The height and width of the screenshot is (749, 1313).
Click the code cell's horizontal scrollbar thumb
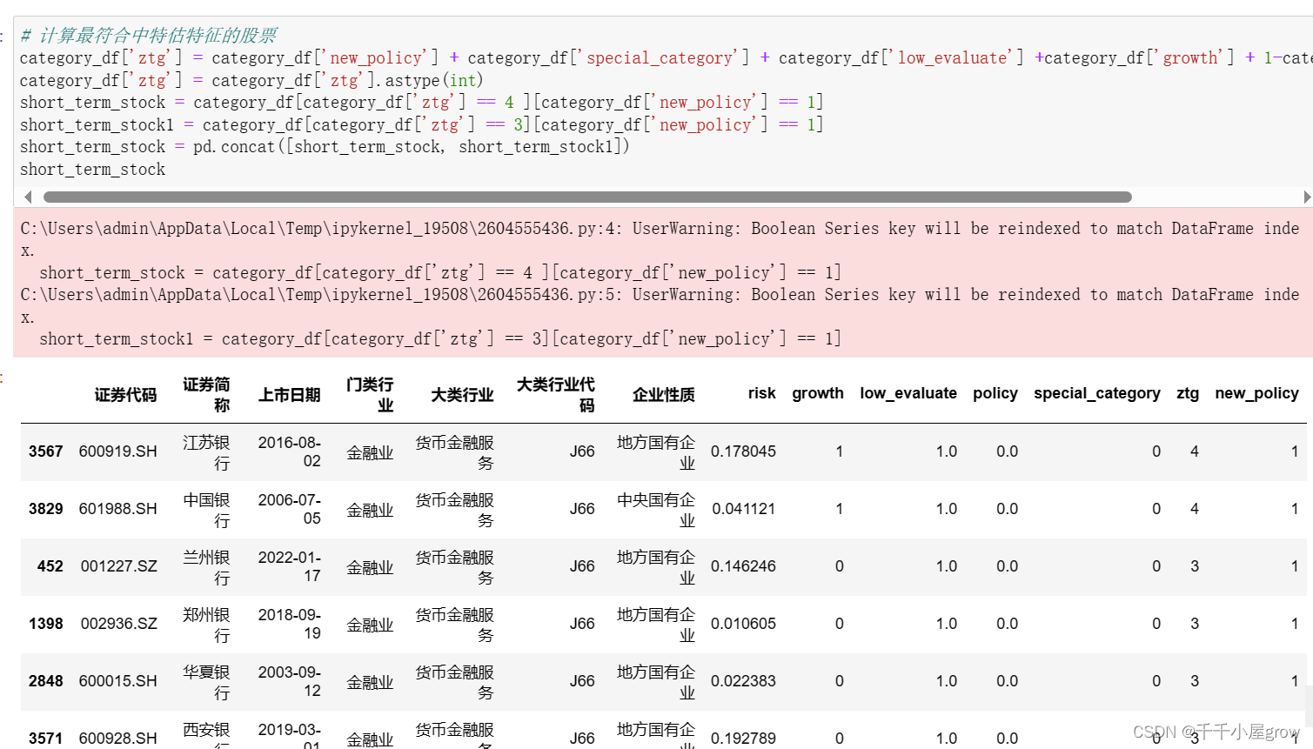point(587,197)
